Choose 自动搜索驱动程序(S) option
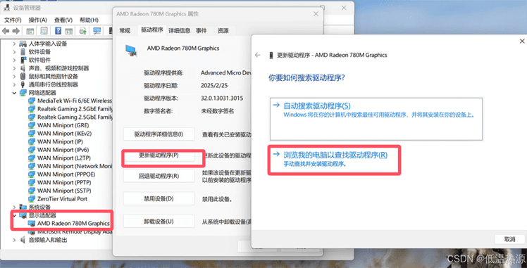527x268 pixels. tap(376, 119)
